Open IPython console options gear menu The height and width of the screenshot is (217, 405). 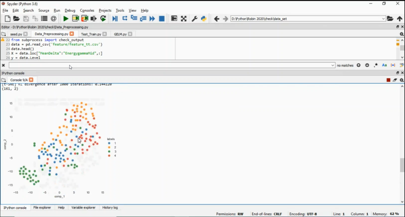(401, 80)
